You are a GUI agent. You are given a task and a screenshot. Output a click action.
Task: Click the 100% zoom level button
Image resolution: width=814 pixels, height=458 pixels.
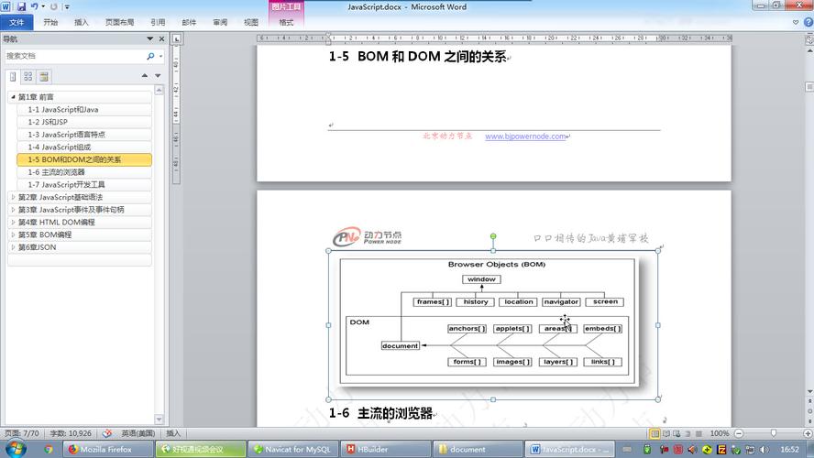pos(719,433)
